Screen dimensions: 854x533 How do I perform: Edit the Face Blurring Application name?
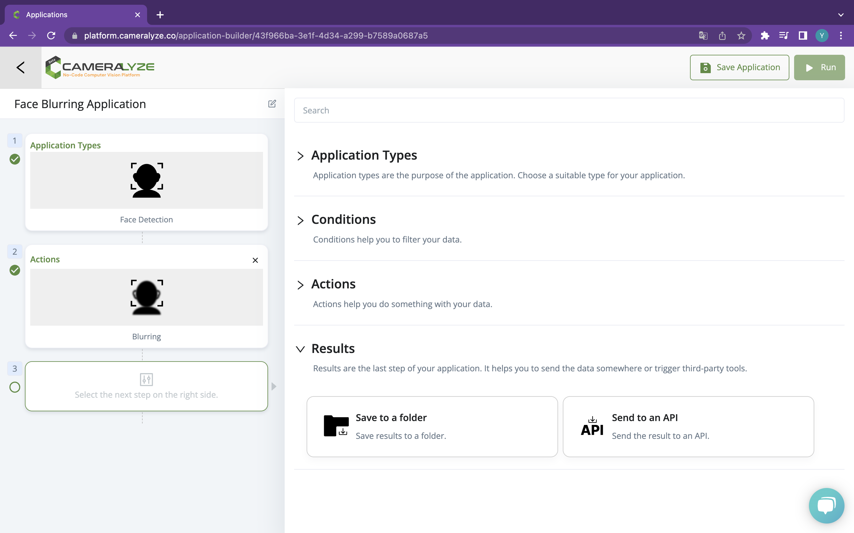point(272,104)
